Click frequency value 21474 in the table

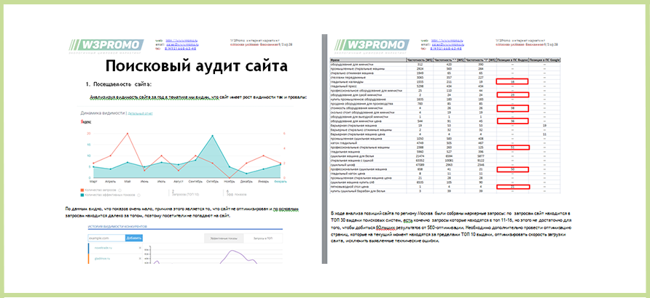click(420, 156)
